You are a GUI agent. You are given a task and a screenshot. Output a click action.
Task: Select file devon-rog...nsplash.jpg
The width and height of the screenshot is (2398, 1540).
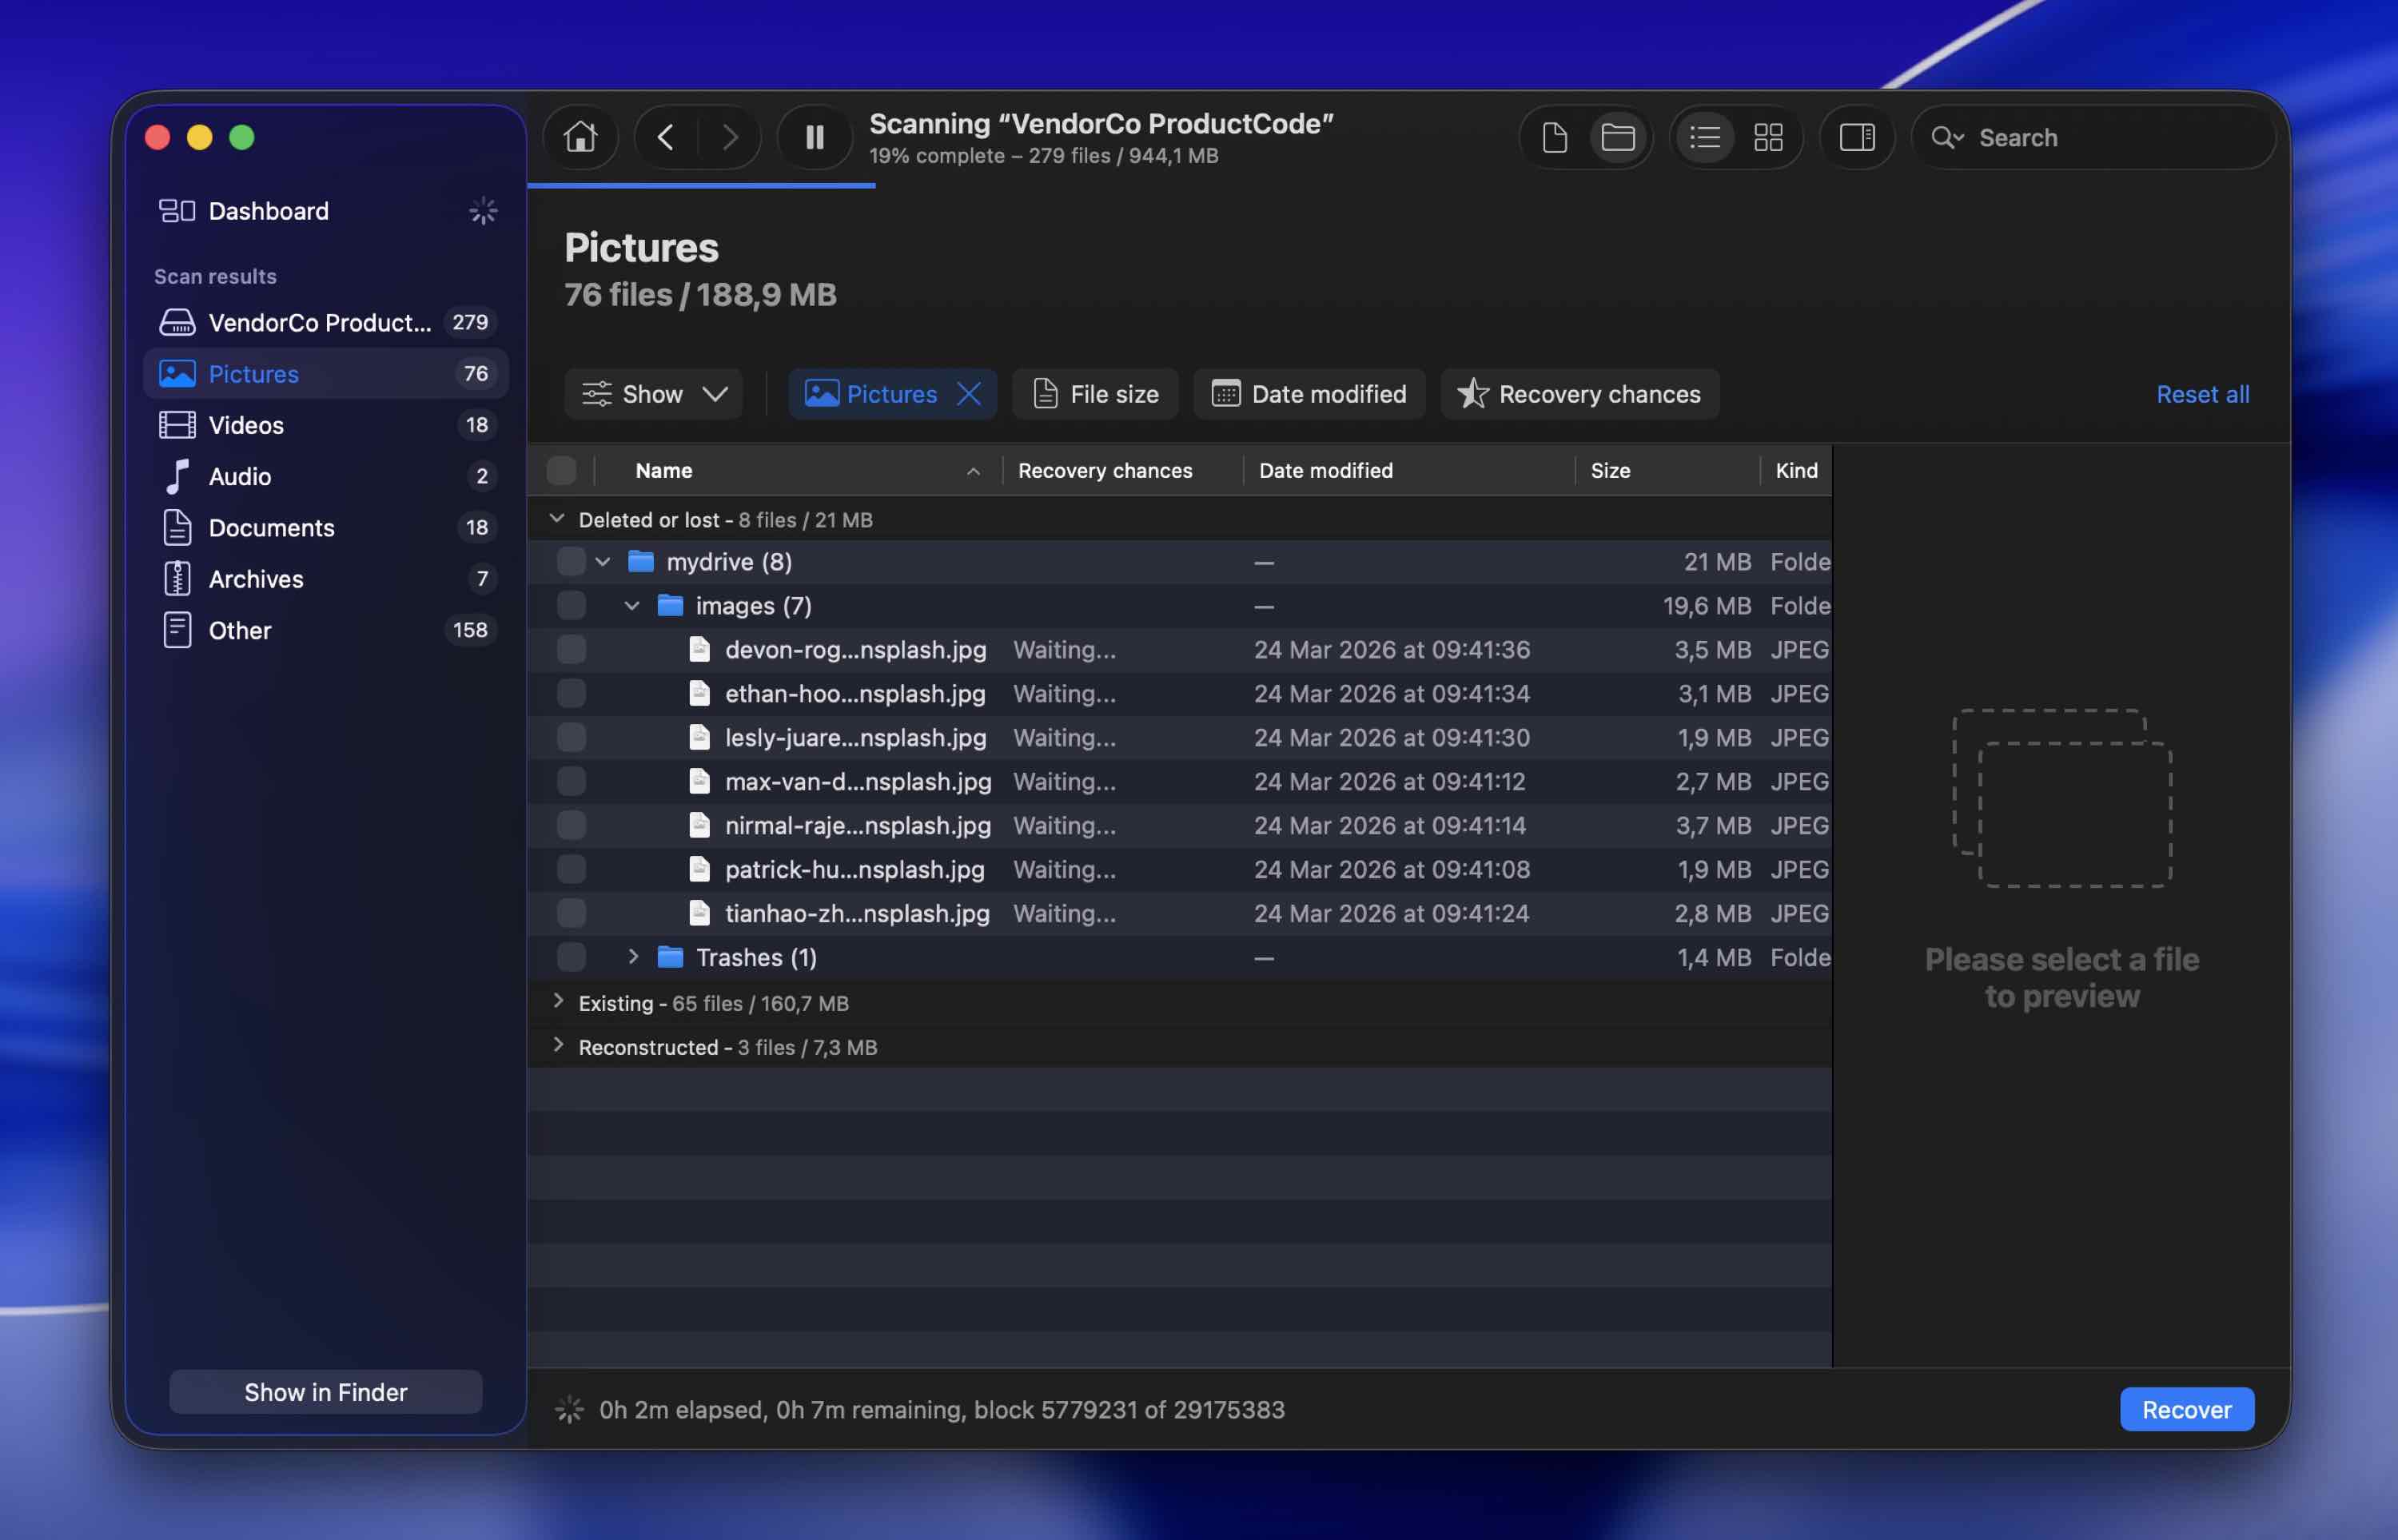1180,650
